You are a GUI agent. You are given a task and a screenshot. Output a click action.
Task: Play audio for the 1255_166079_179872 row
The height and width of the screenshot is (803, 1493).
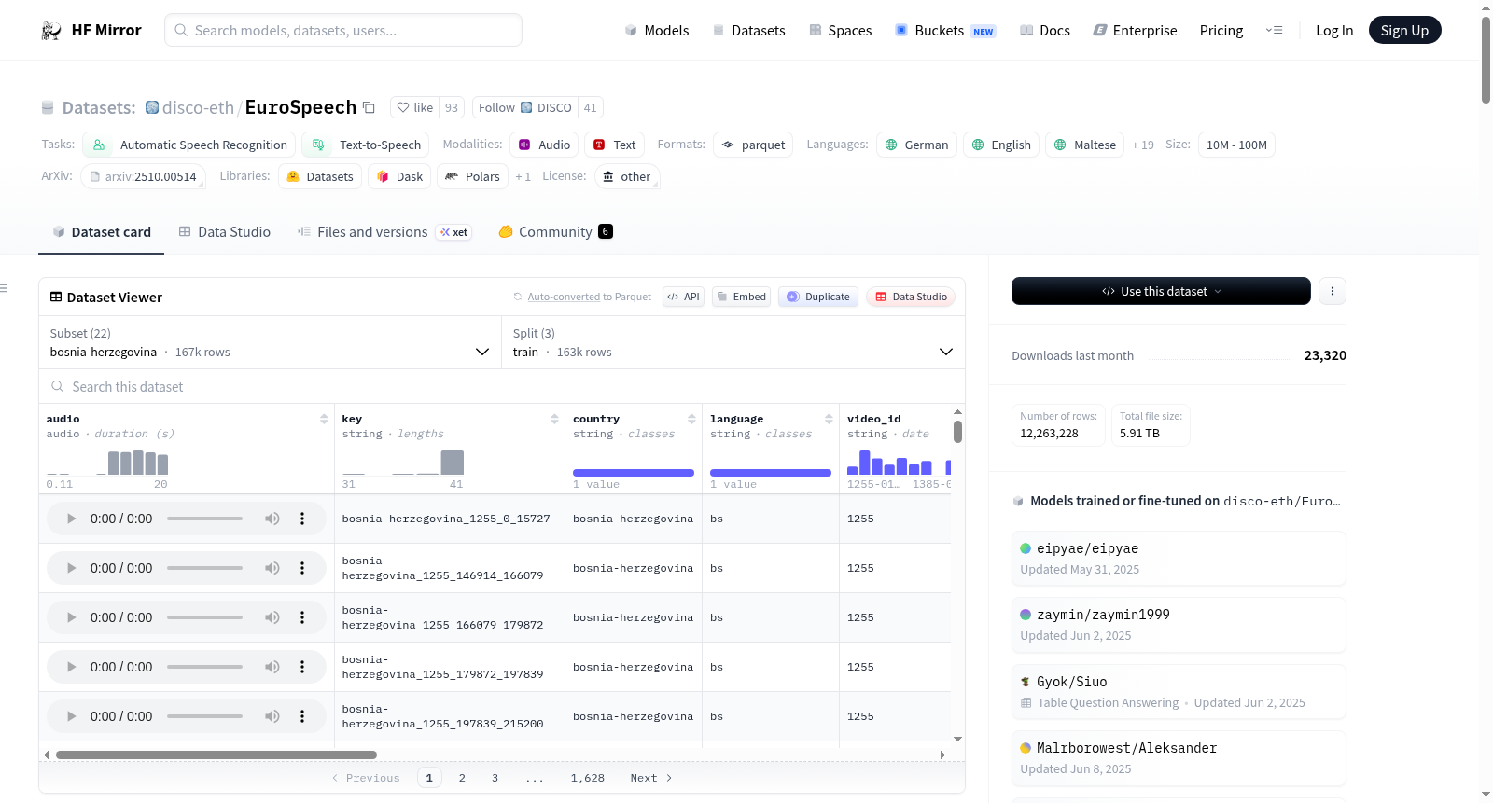(x=72, y=617)
